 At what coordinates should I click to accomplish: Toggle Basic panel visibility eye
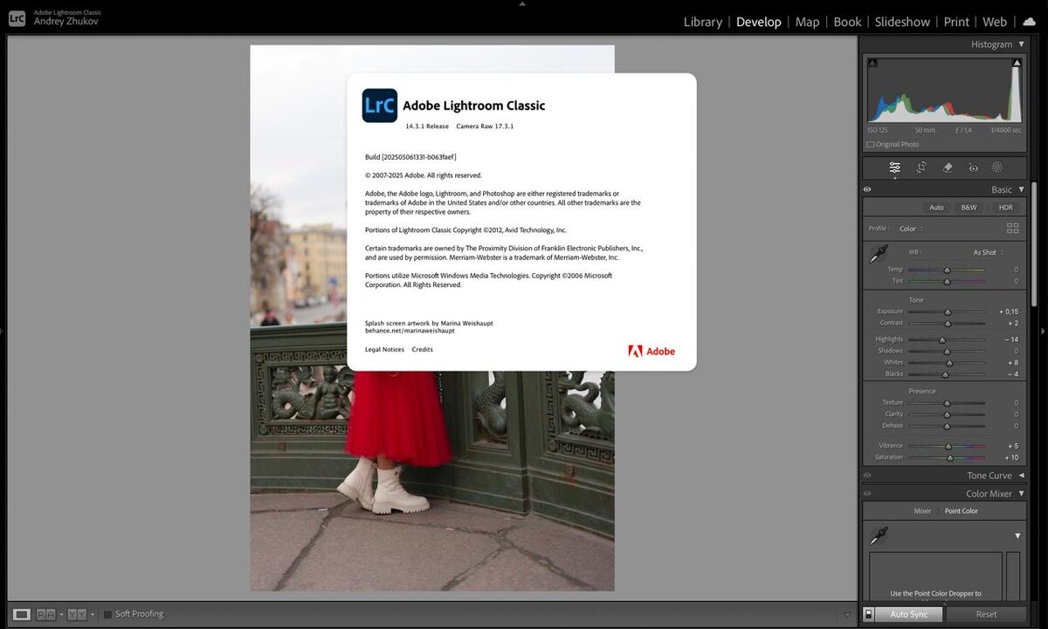(x=867, y=189)
